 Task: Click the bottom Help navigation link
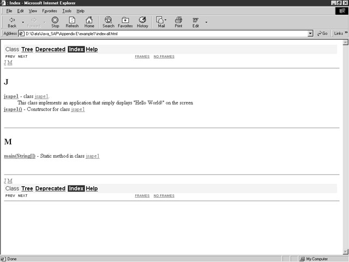coord(92,188)
